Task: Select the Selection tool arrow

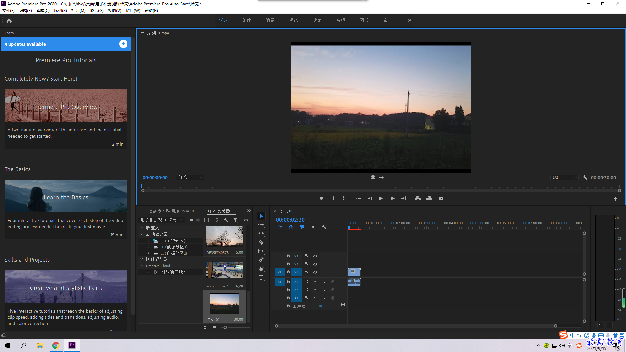Action: pyautogui.click(x=261, y=216)
